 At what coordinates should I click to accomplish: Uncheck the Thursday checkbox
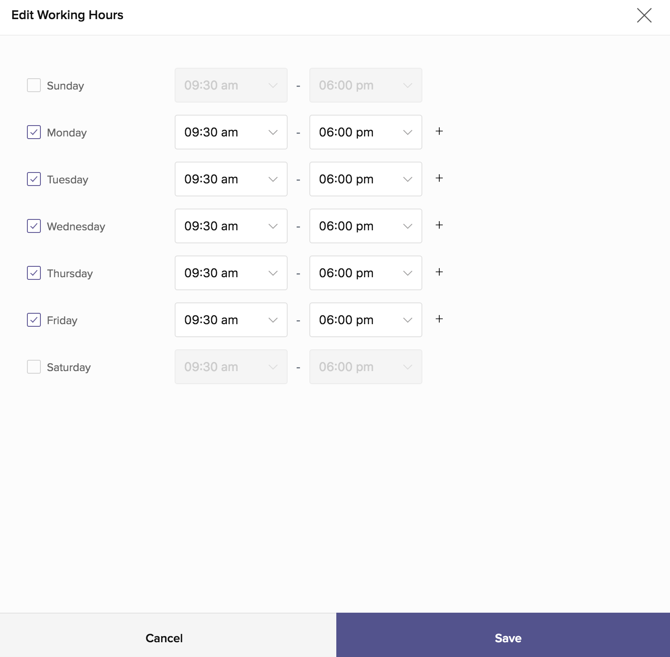[34, 273]
